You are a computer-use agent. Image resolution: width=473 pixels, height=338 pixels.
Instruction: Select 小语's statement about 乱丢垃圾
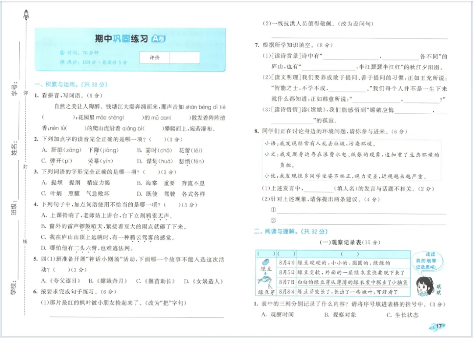[x=320, y=144]
